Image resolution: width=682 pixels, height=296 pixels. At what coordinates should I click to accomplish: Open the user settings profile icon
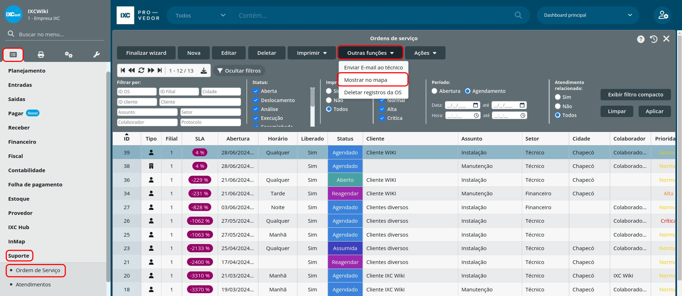[663, 15]
